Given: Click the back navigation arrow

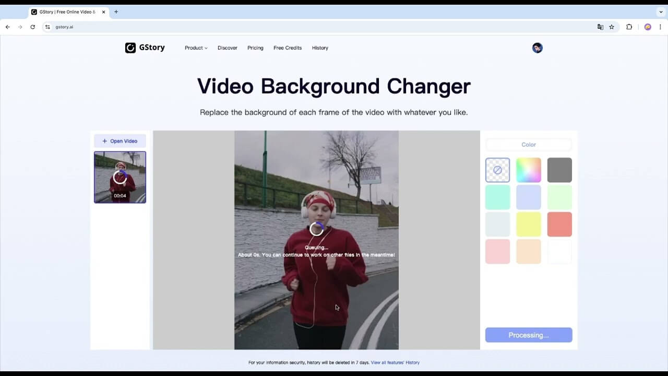Looking at the screenshot, I should tap(7, 27).
